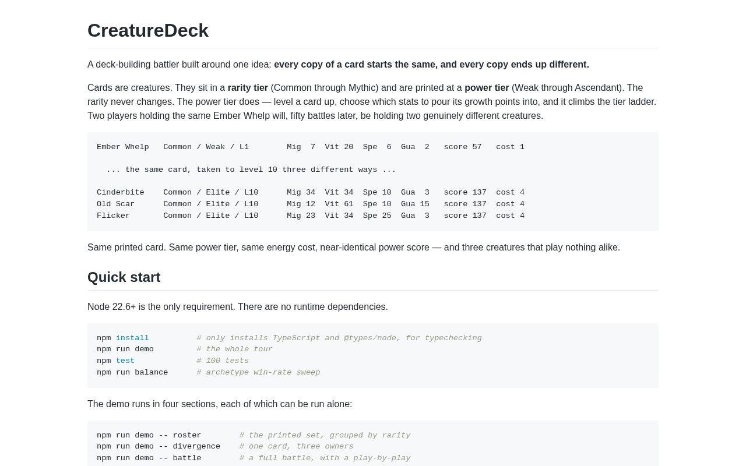The height and width of the screenshot is (466, 746).
Task: Click the sentence "Node 22.6+ is the only requirement."
Action: [161, 307]
